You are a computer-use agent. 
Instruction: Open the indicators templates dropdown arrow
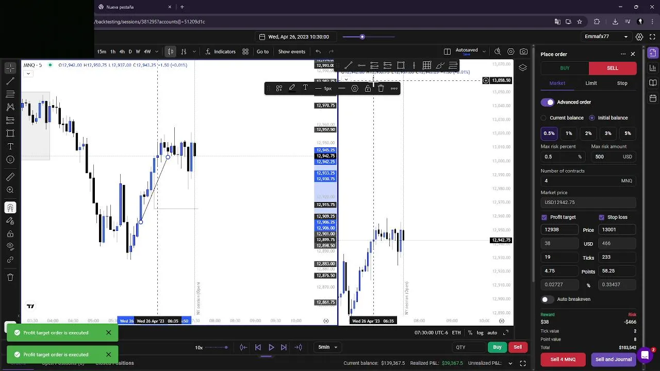pos(245,52)
